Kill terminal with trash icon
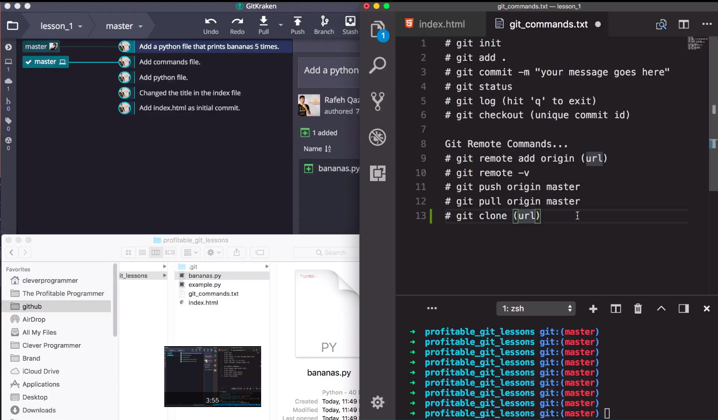The width and height of the screenshot is (718, 420). (x=638, y=309)
